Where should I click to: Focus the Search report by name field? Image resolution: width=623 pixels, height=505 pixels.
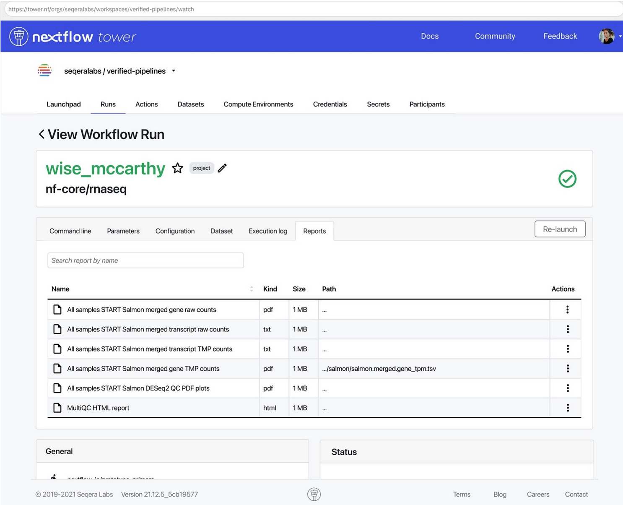pos(145,260)
